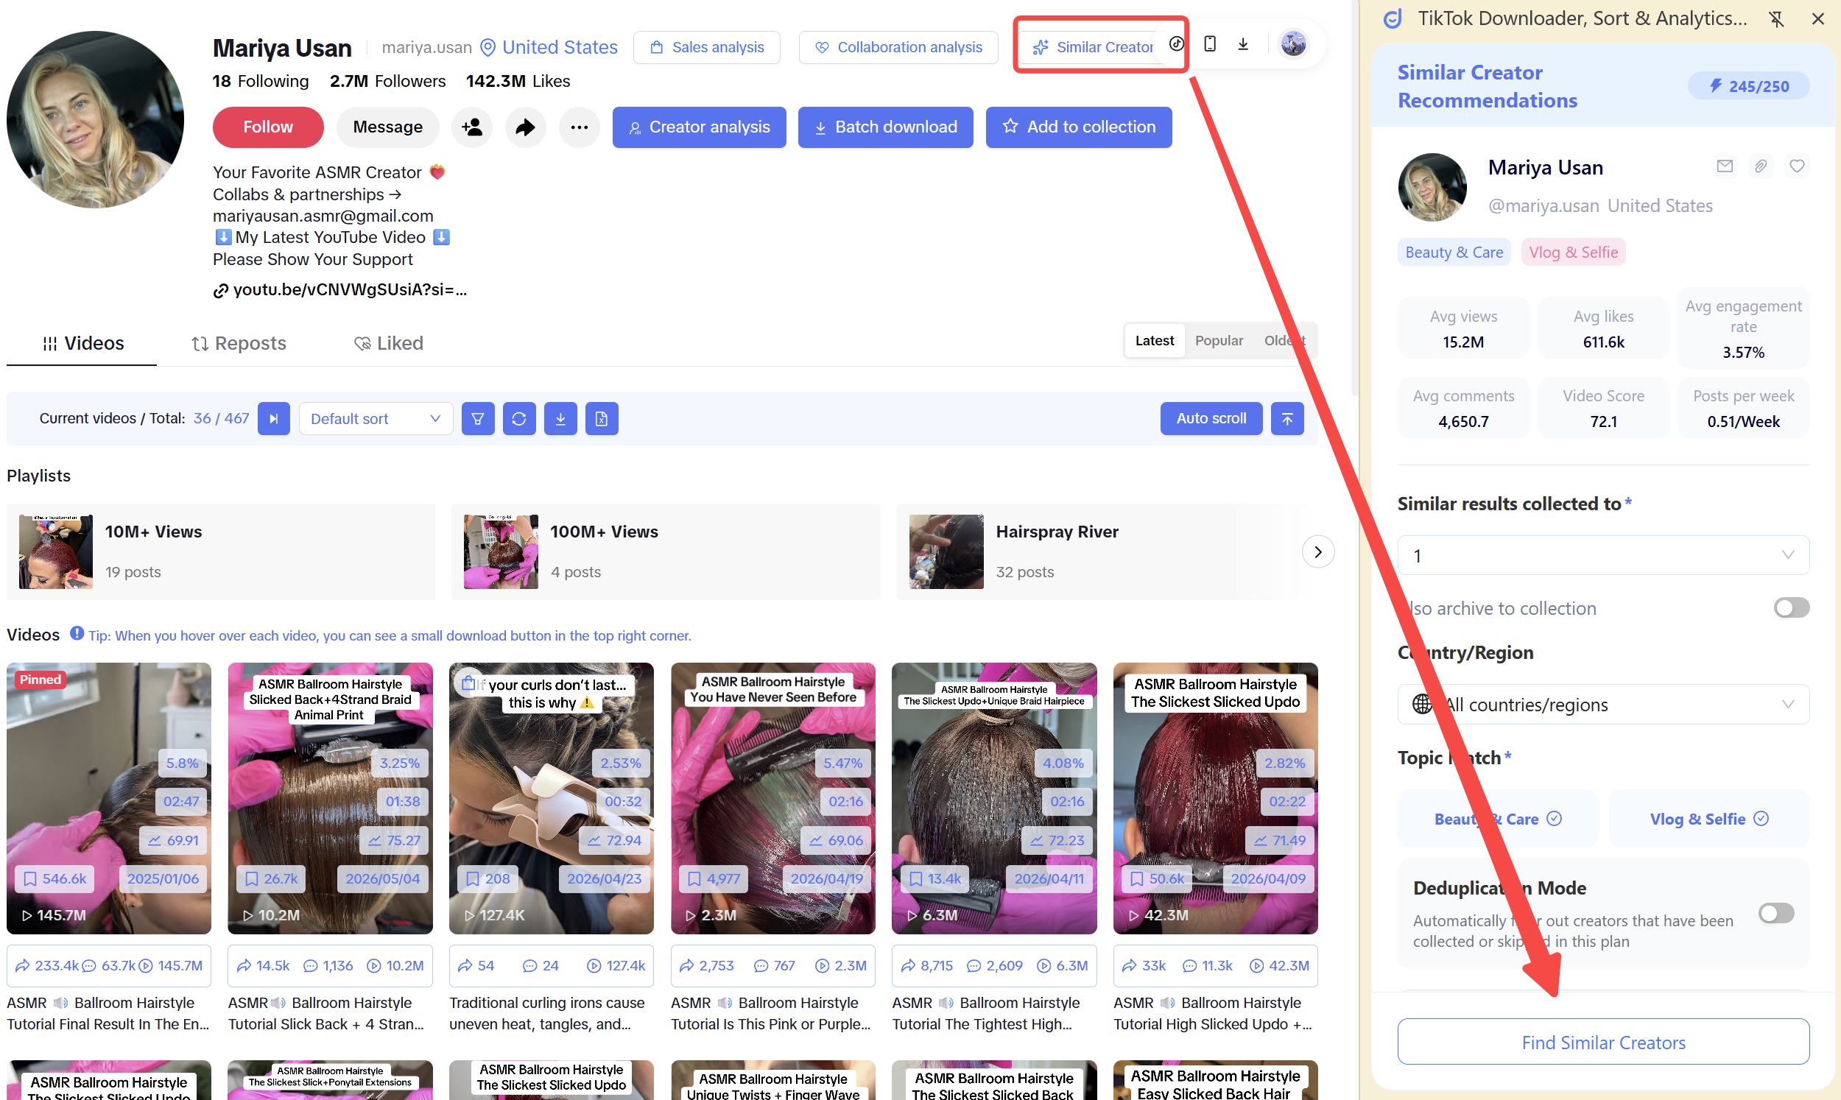Click the download arrow in the floating toolbar

click(x=1243, y=43)
